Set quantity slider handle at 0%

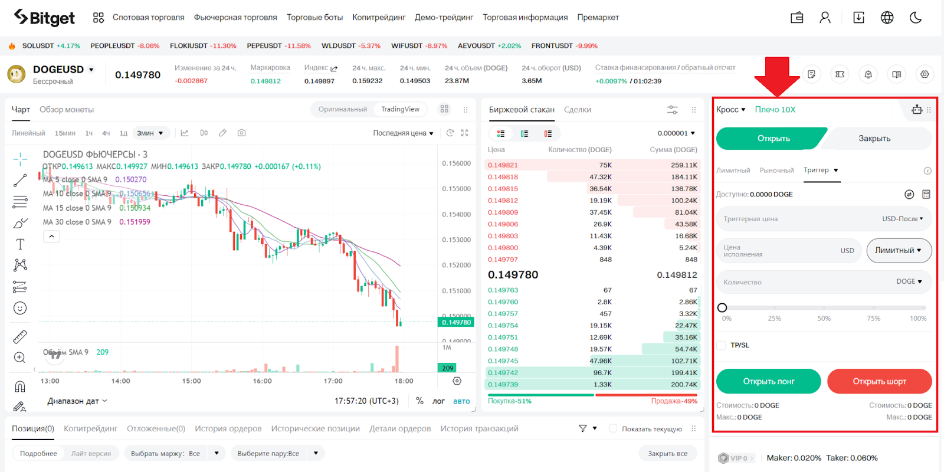click(722, 307)
